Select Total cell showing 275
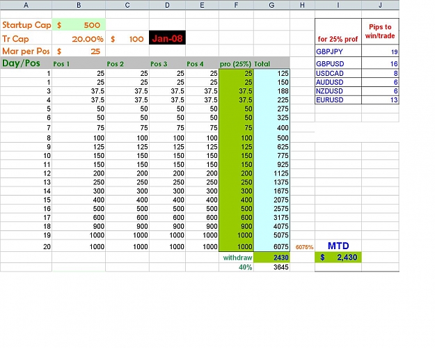The width and height of the screenshot is (435, 348). (271, 109)
